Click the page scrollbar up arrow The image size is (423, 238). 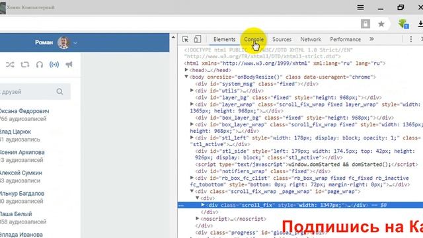[x=173, y=37]
